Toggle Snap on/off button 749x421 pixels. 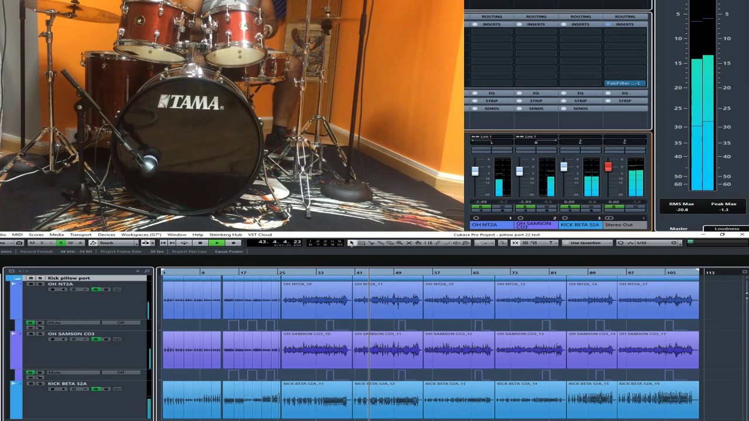(x=514, y=243)
